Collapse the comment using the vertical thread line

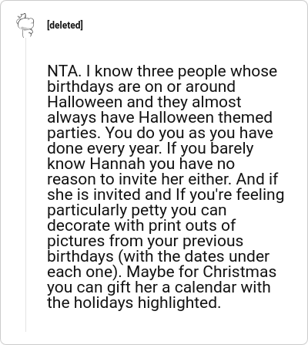[x=25, y=184]
